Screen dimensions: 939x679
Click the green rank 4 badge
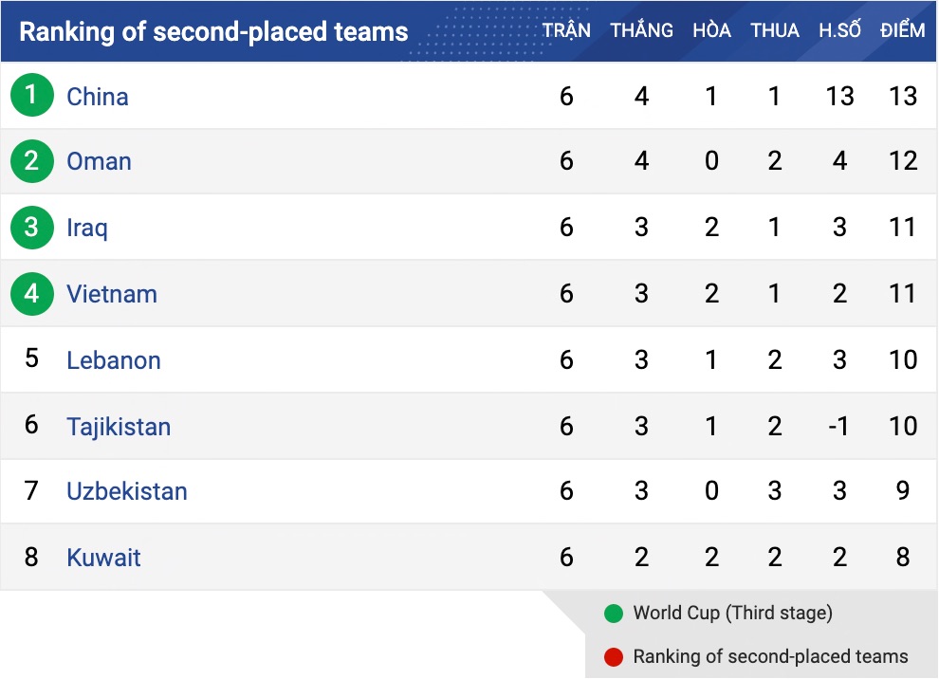point(32,294)
